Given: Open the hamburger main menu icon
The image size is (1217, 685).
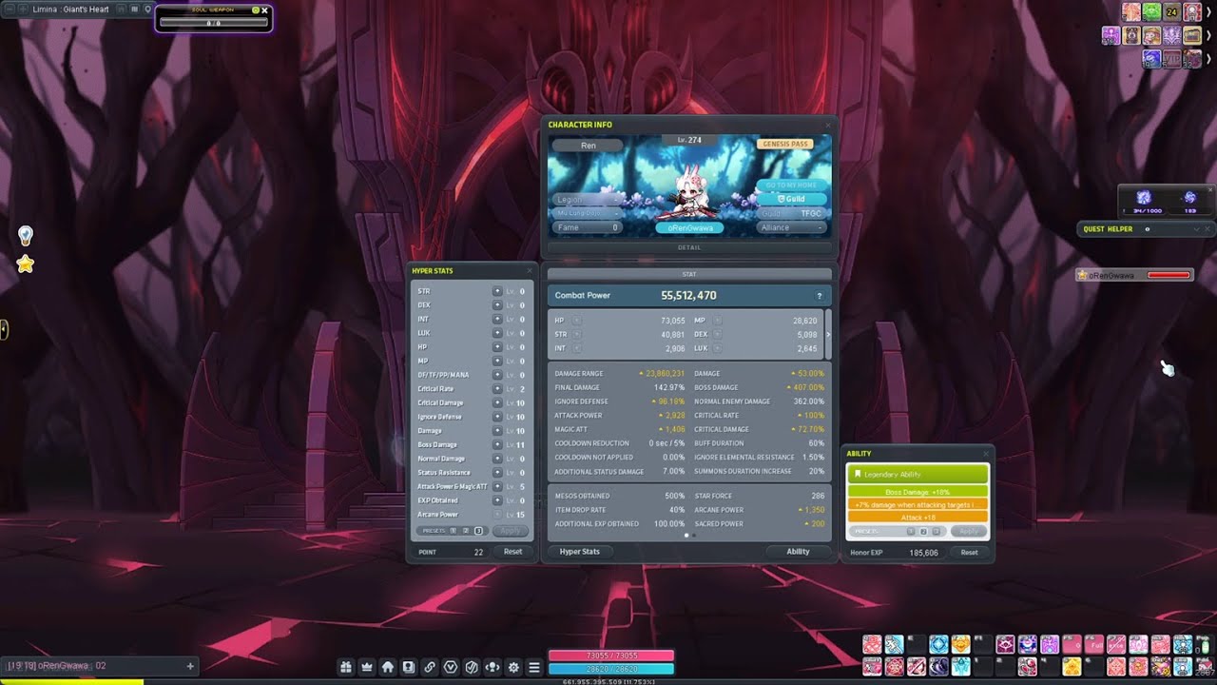Looking at the screenshot, I should pos(534,667).
